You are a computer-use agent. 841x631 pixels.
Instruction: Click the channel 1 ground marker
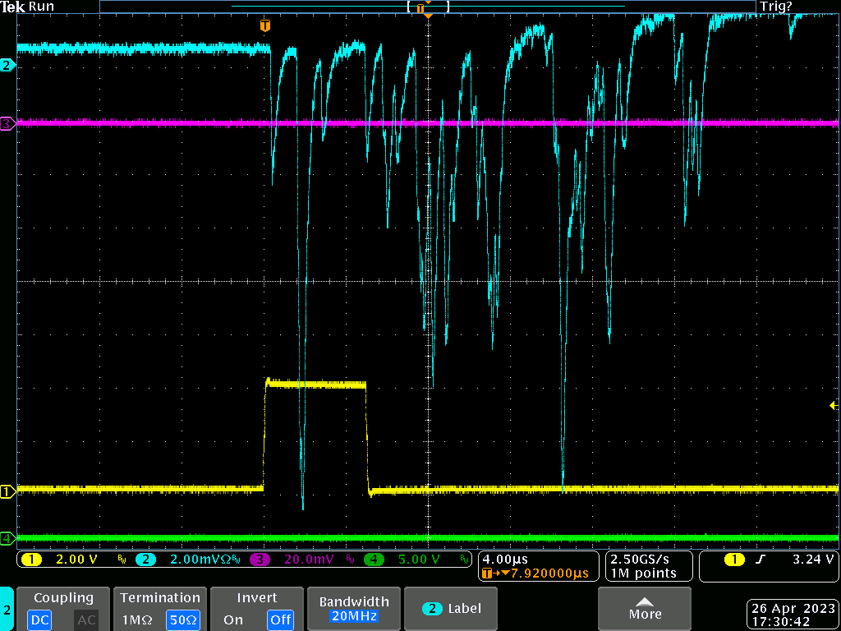coord(7,491)
